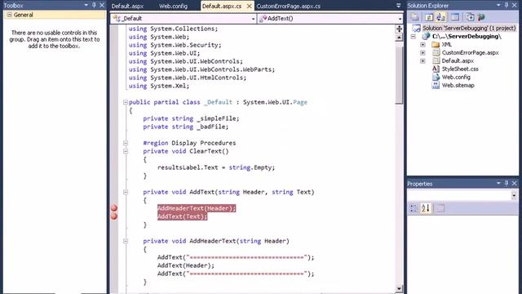The image size is (522, 294).
Task: Open the Copy Web Site tool
Action: click(470, 17)
